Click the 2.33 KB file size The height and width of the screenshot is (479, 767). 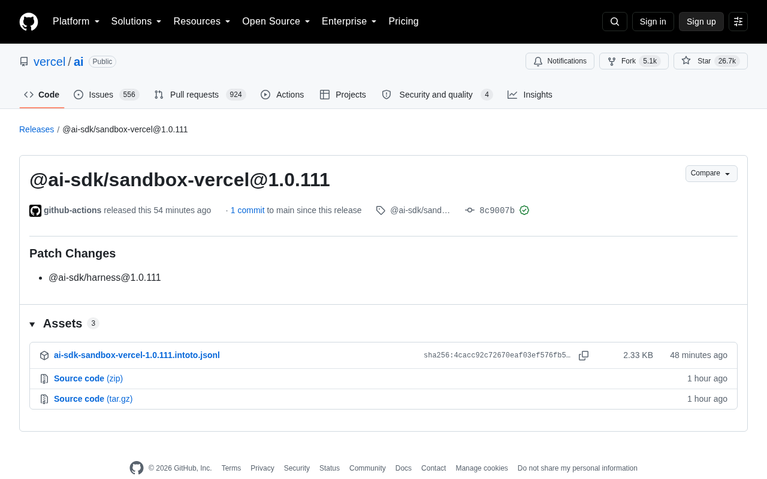click(638, 355)
